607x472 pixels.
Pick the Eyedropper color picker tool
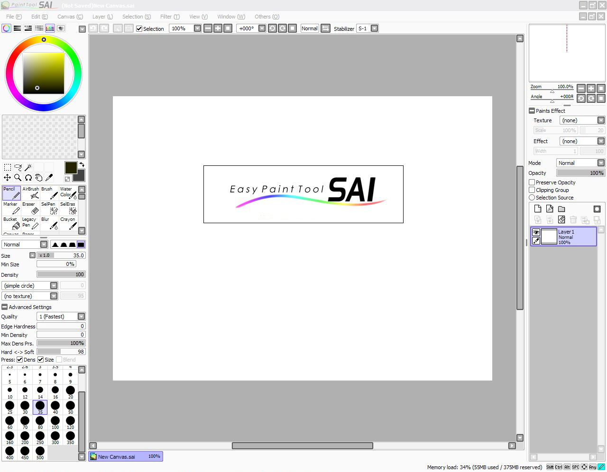pyautogui.click(x=49, y=178)
